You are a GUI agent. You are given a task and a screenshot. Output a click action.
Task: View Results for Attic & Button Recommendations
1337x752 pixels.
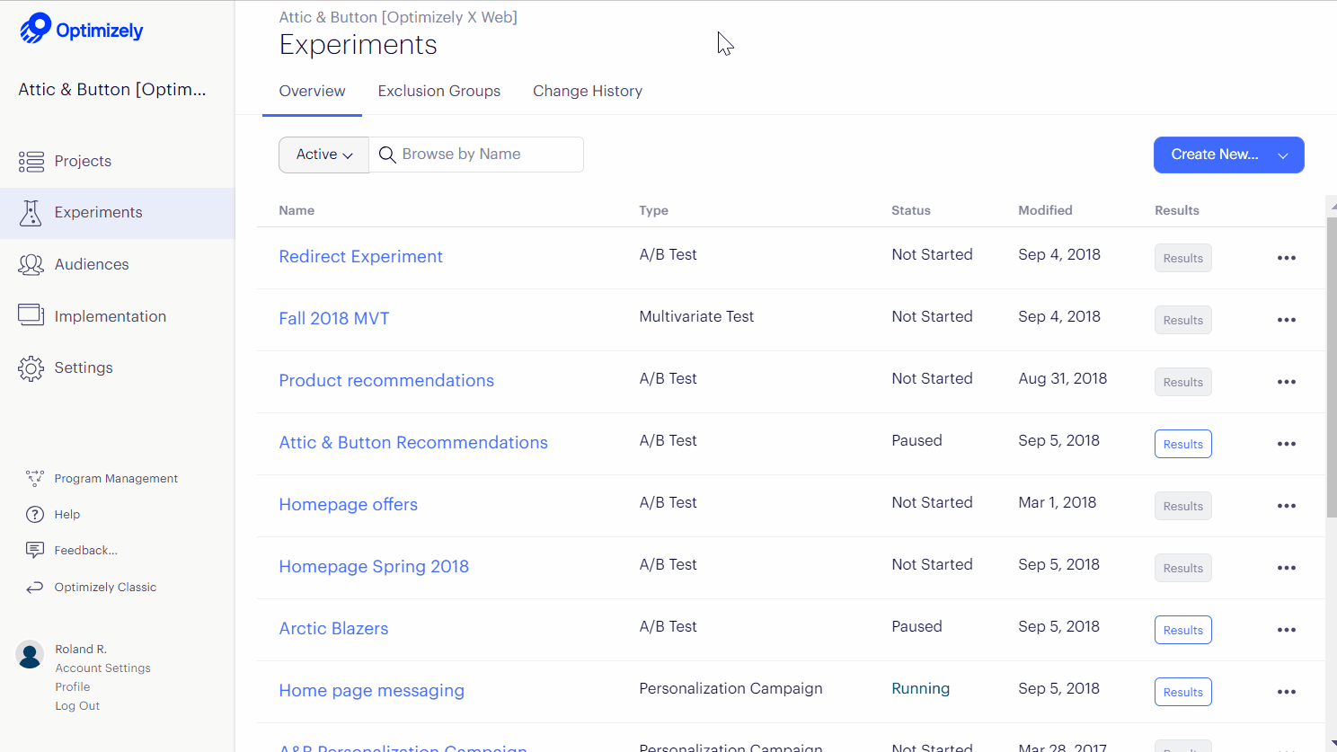coord(1182,444)
